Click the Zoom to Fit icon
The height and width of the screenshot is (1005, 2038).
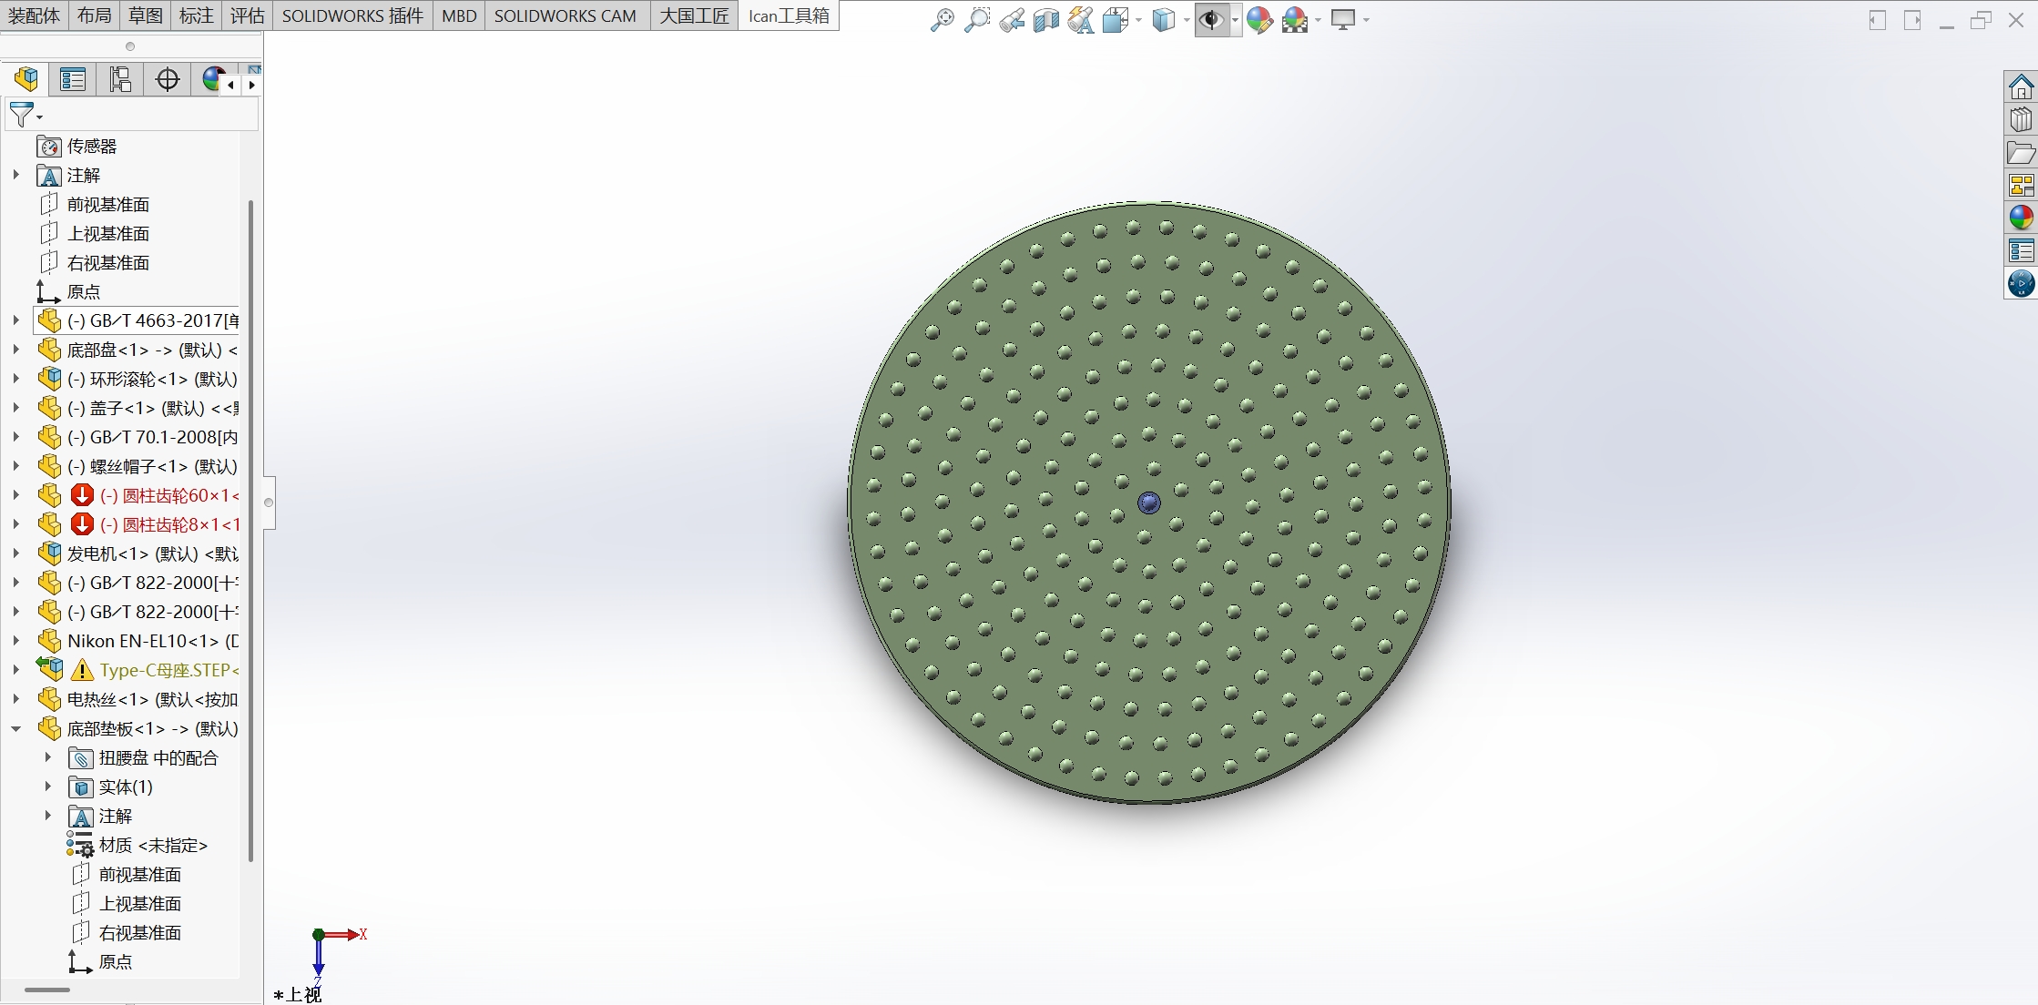(942, 19)
